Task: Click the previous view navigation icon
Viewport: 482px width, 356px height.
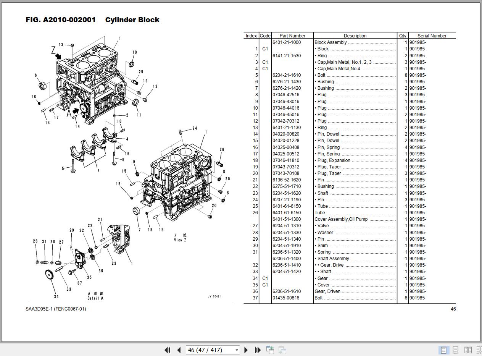Action: [270, 350]
